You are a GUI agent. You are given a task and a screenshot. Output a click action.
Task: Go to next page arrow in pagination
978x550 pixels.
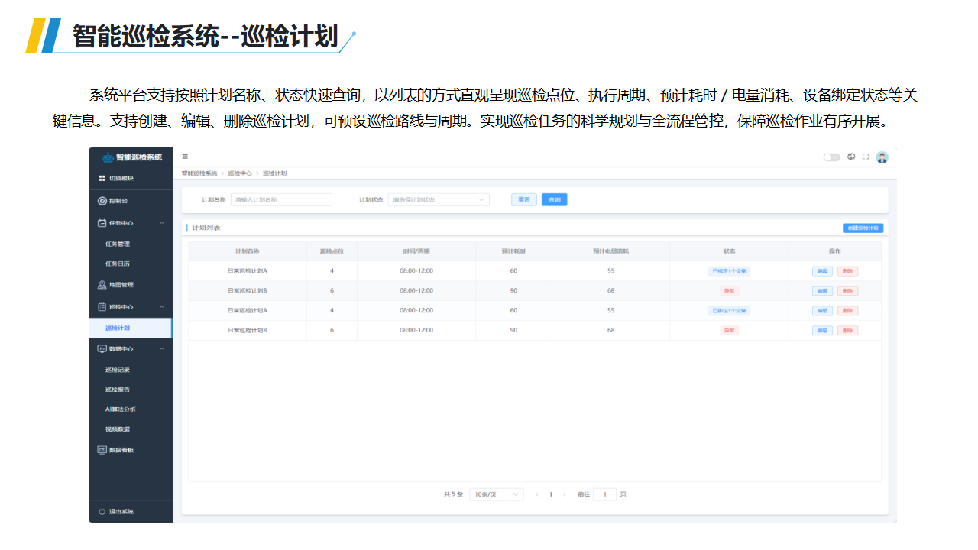coord(564,494)
